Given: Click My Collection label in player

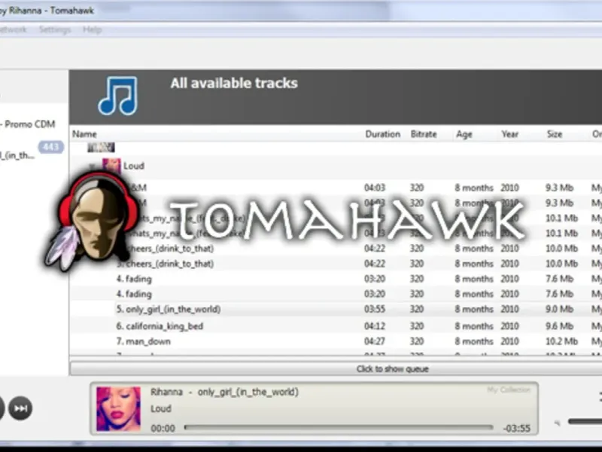Looking at the screenshot, I should click(x=509, y=389).
